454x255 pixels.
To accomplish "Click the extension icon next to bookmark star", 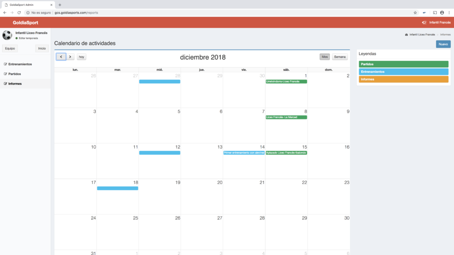I will coord(424,13).
